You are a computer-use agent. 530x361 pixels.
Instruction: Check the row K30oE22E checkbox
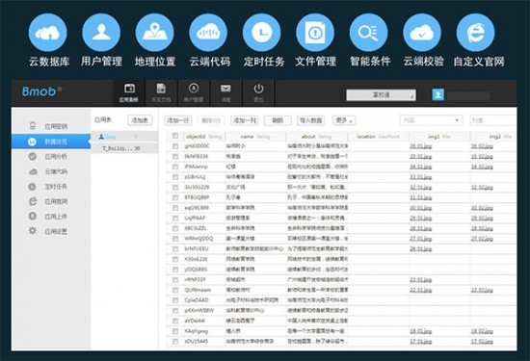175,259
